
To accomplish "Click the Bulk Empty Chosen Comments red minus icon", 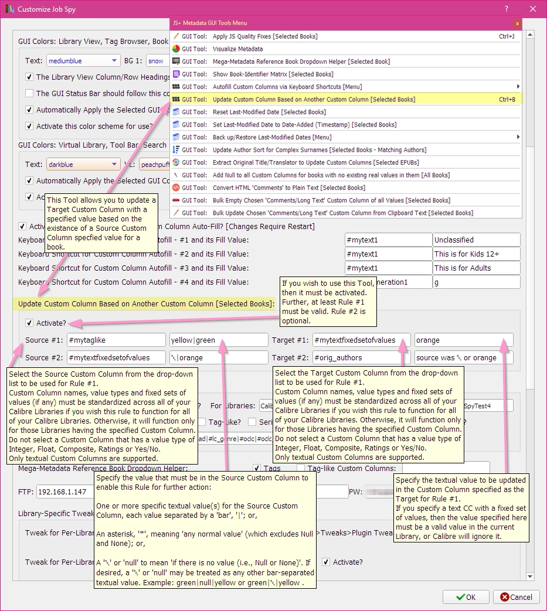I will 176,200.
